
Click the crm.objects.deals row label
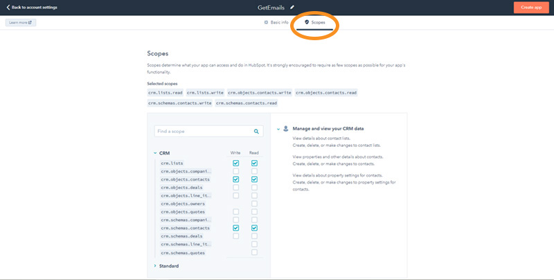[181, 188]
